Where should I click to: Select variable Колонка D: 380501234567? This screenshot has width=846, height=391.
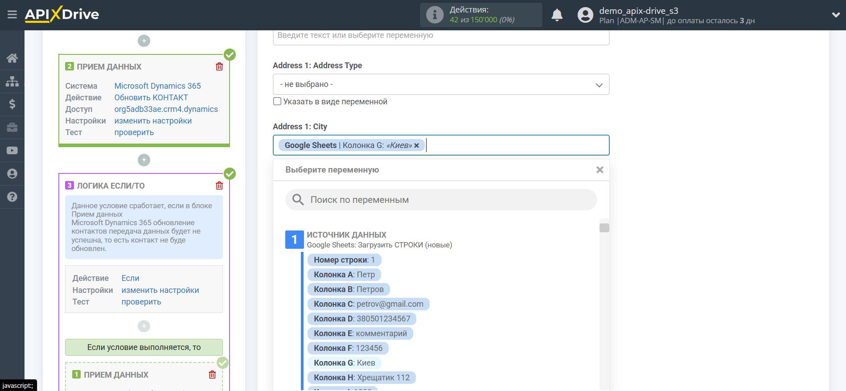coord(362,319)
